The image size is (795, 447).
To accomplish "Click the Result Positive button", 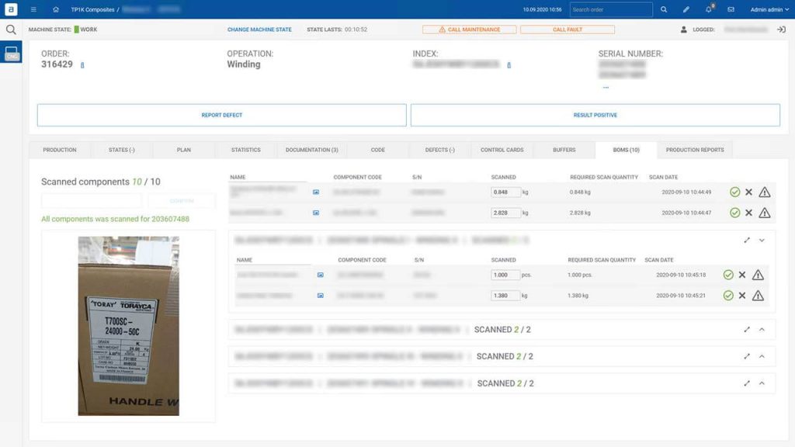I will [x=595, y=115].
